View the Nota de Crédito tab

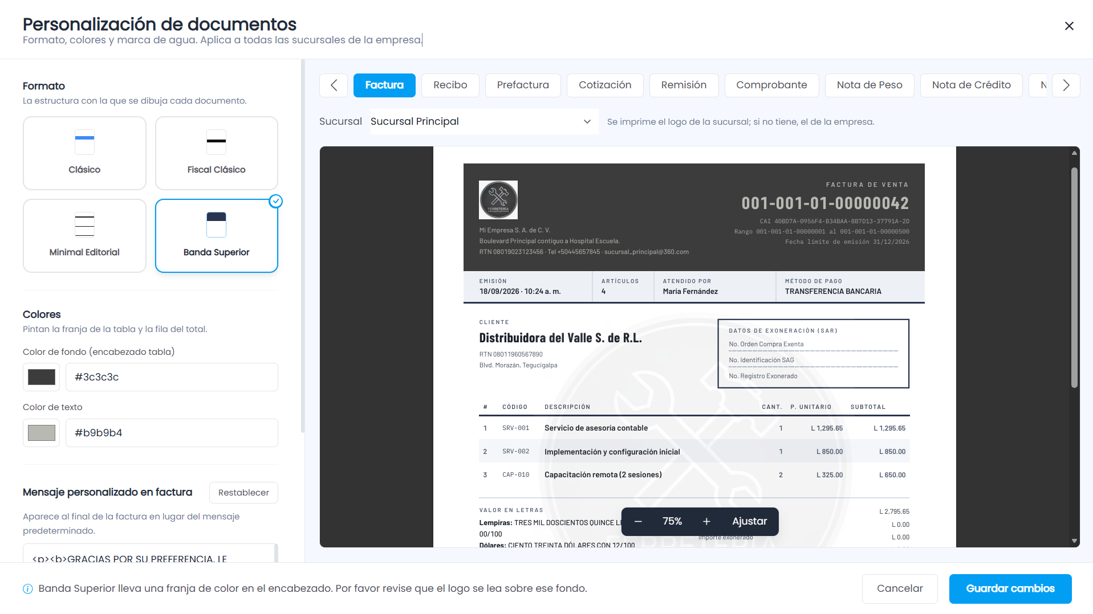(x=971, y=85)
